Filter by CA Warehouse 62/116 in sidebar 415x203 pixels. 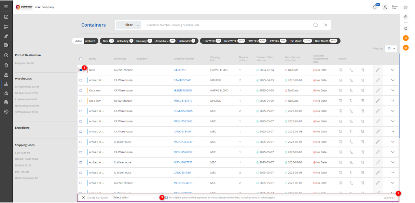pos(27,87)
